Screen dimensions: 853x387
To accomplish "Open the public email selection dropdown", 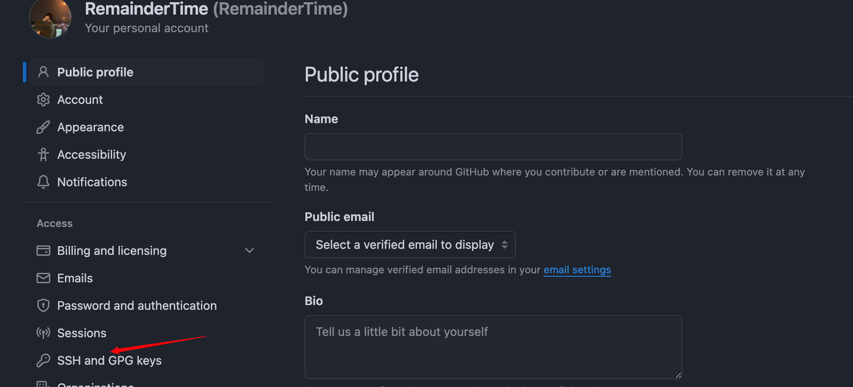I will pos(410,245).
